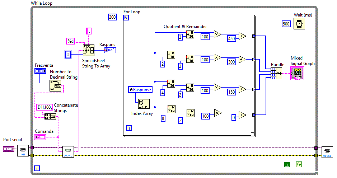Select the serial CLOSE node

tap(327, 151)
